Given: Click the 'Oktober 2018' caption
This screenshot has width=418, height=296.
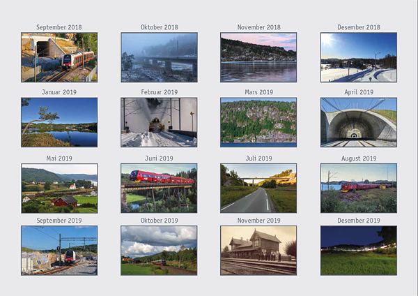Looking at the screenshot, I should (159, 27).
